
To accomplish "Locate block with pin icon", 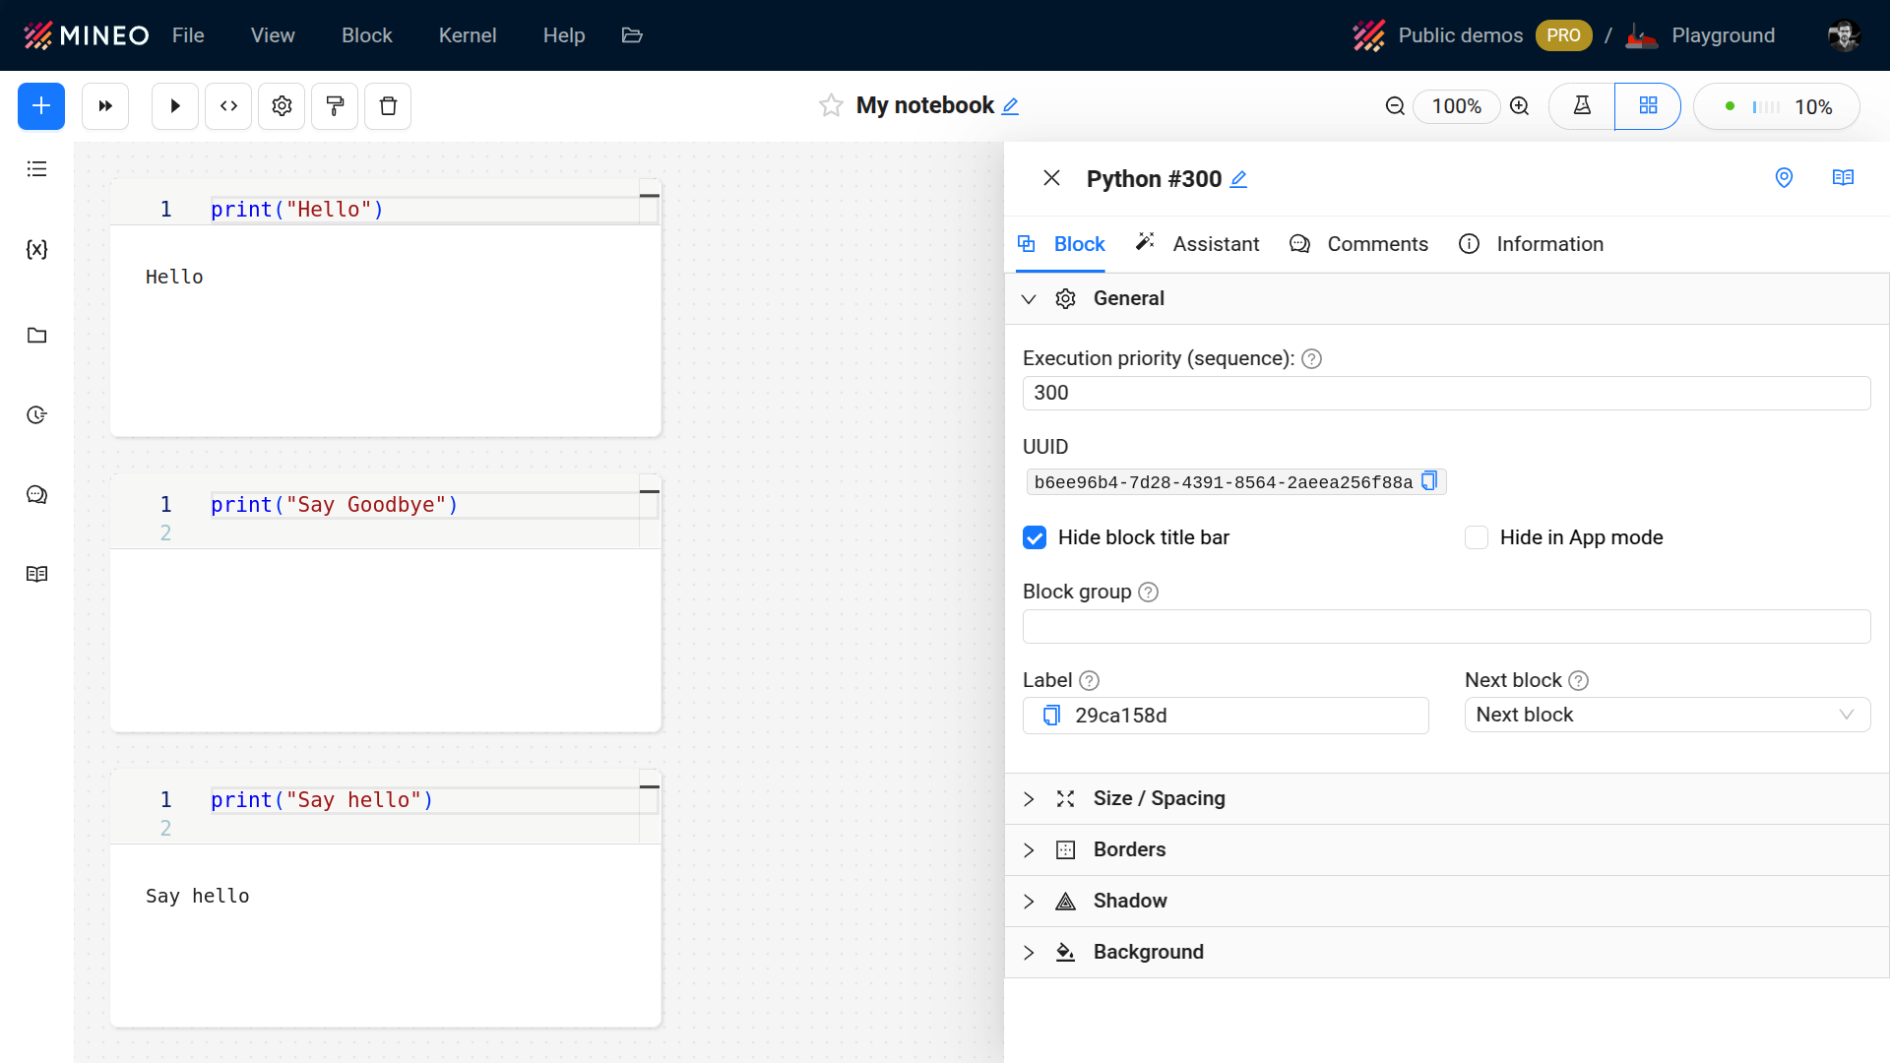I will coord(1784,178).
